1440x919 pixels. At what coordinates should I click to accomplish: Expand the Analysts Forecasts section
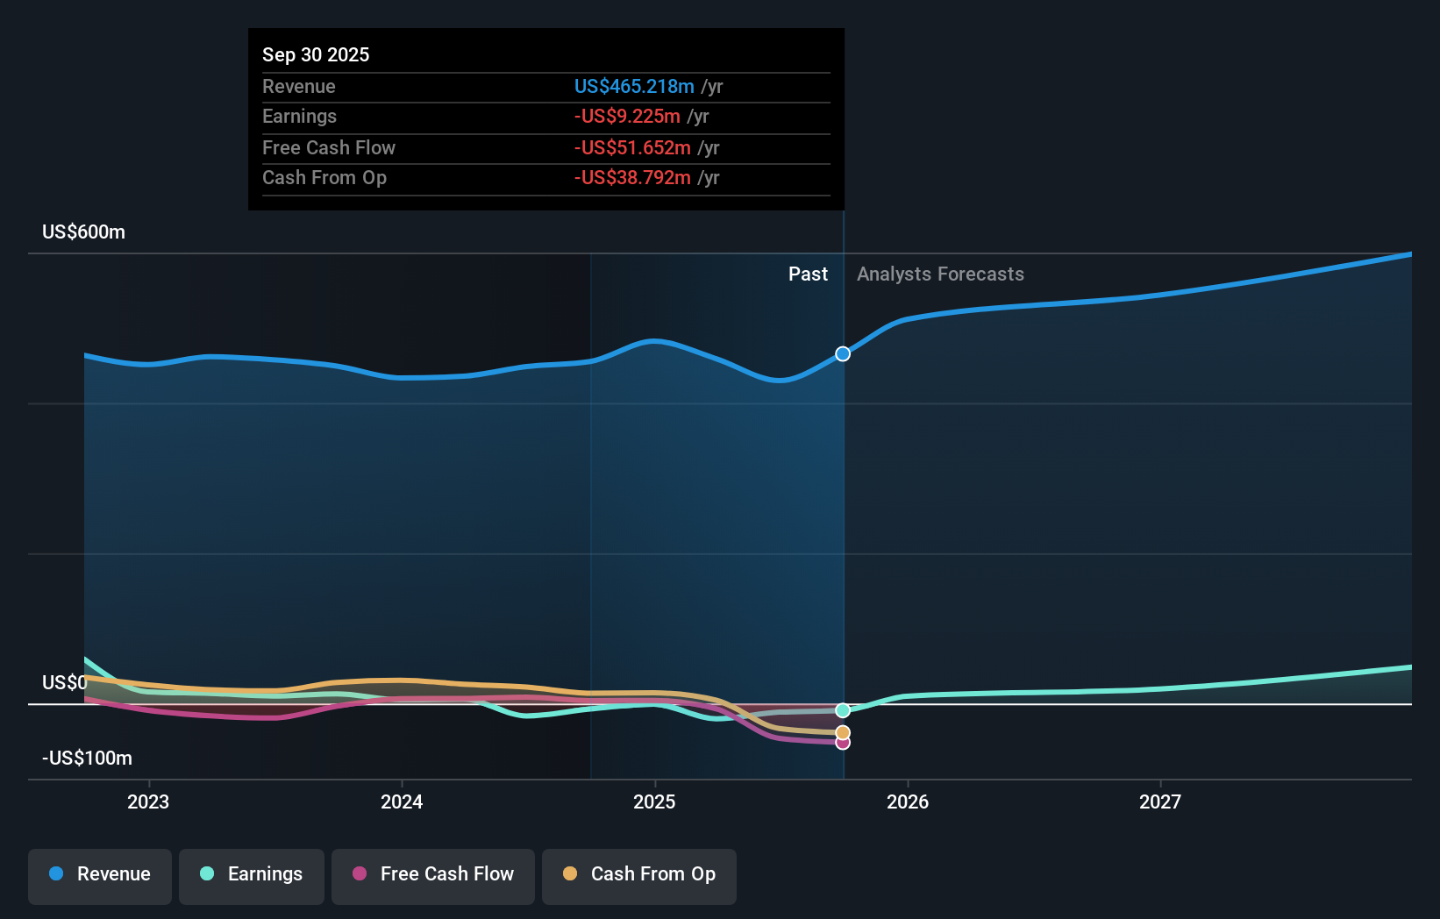(940, 274)
